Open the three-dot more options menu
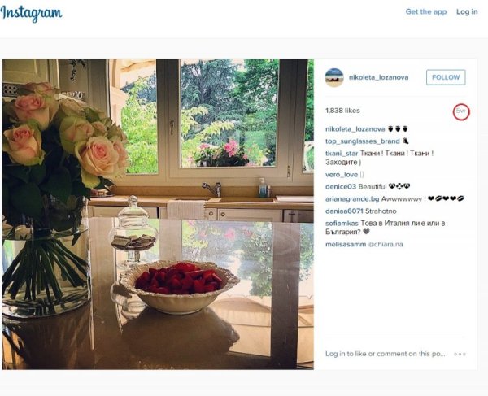This screenshot has width=488, height=396. (x=460, y=354)
